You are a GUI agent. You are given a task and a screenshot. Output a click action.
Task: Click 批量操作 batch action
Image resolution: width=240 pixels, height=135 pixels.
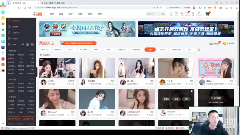pyautogui.click(x=45, y=55)
